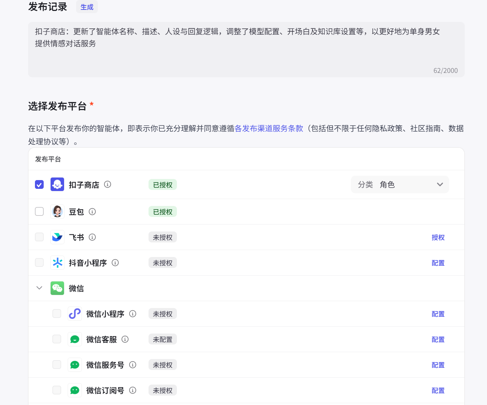
Task: Click the 微信小程序 logo icon
Action: point(75,314)
